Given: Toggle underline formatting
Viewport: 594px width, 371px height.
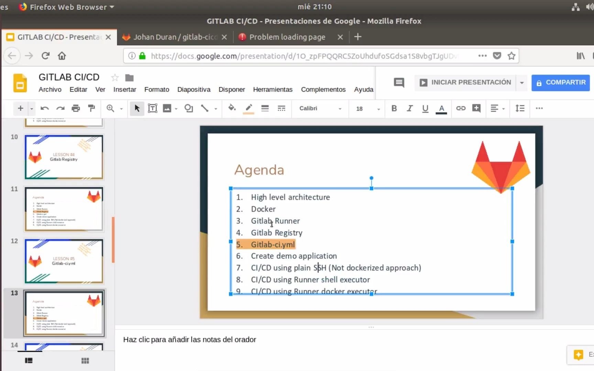Looking at the screenshot, I should coord(425,109).
